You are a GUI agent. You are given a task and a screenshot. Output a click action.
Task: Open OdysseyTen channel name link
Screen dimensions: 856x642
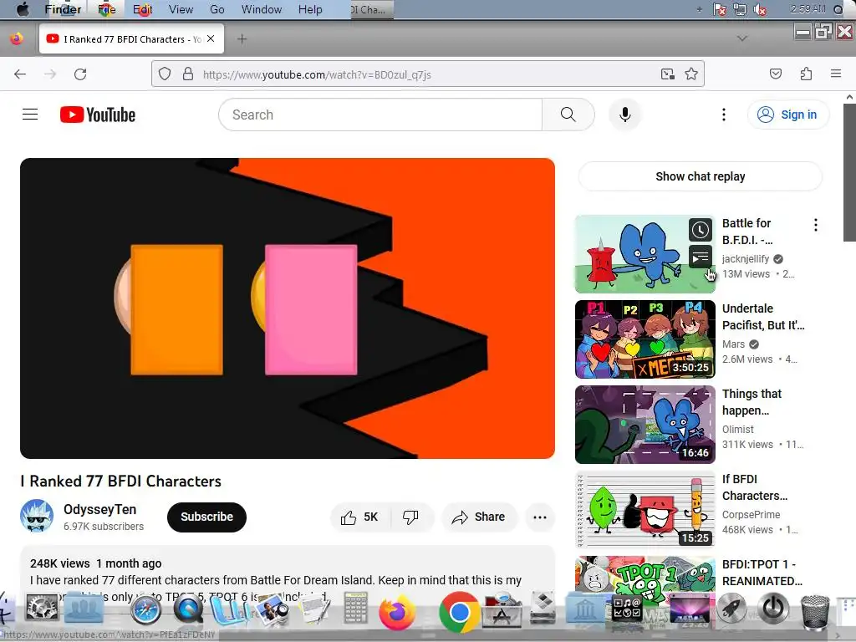coord(100,509)
